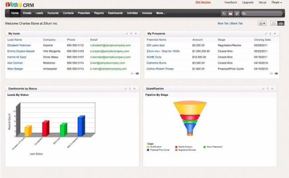This screenshot has width=289, height=178.
Task: Open lead Emma Clayton-Basset
Action: tap(21, 51)
